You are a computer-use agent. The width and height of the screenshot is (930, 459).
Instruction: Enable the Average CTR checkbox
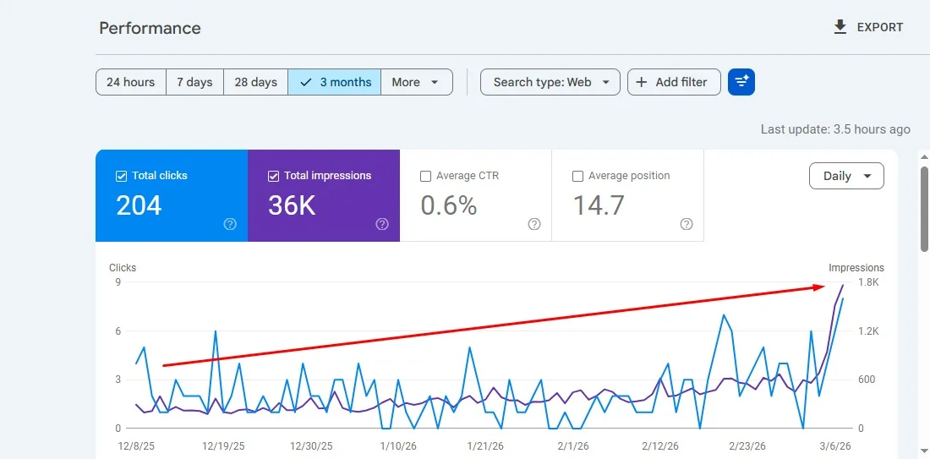pyautogui.click(x=425, y=176)
